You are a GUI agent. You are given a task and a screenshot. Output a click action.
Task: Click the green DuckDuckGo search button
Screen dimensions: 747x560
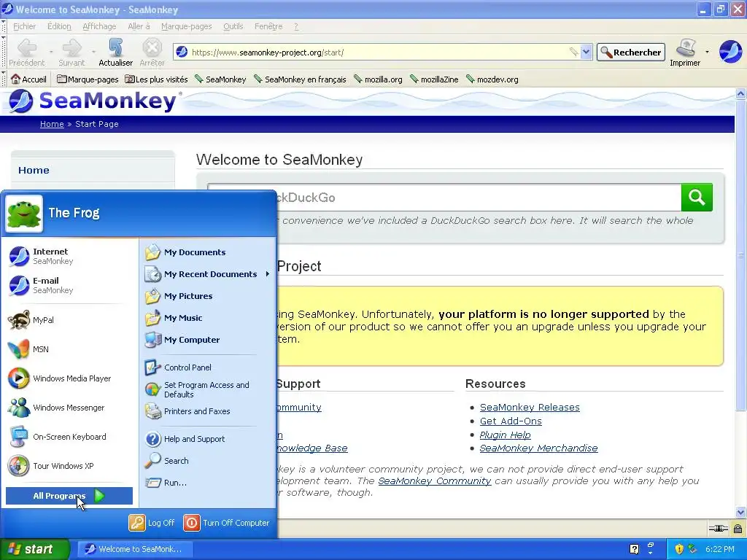tap(697, 197)
